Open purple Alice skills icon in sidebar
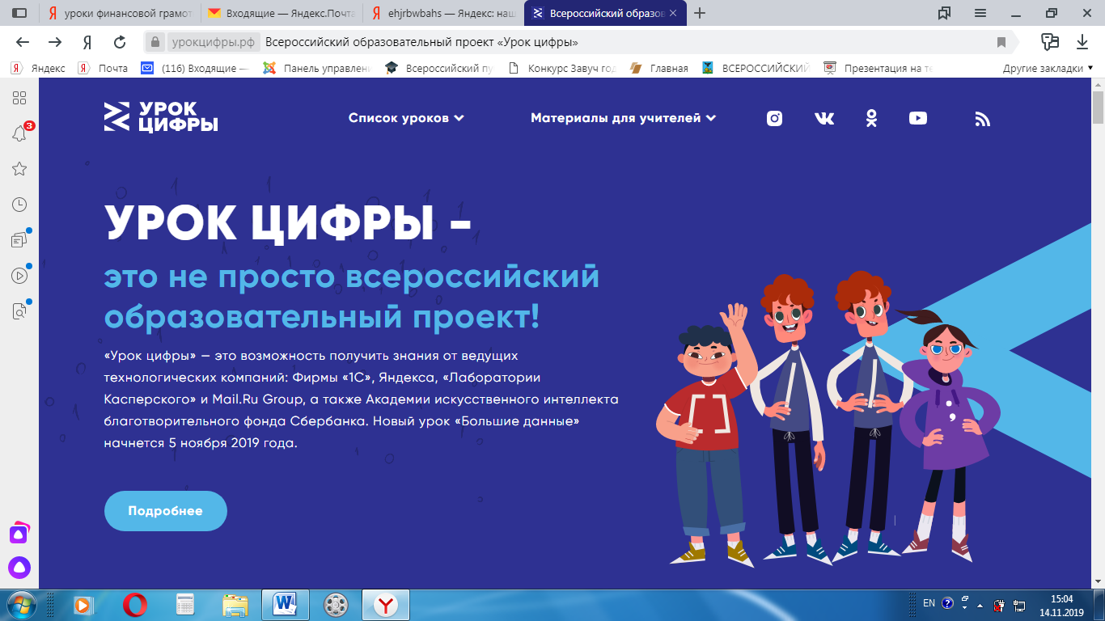 point(19,533)
